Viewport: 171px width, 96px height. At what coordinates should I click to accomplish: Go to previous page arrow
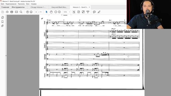click(28, 12)
